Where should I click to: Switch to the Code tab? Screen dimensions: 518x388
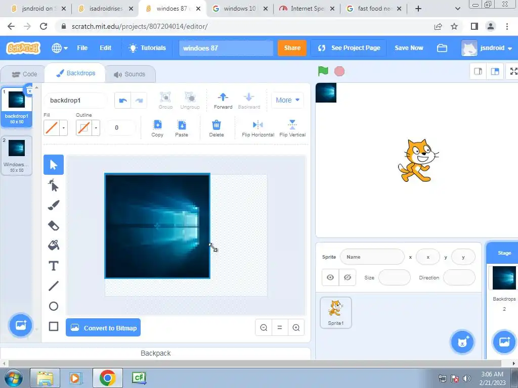(24, 74)
